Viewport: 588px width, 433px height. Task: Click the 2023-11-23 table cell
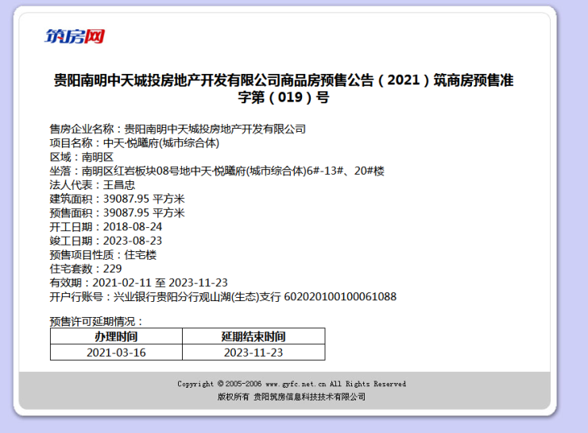point(253,353)
